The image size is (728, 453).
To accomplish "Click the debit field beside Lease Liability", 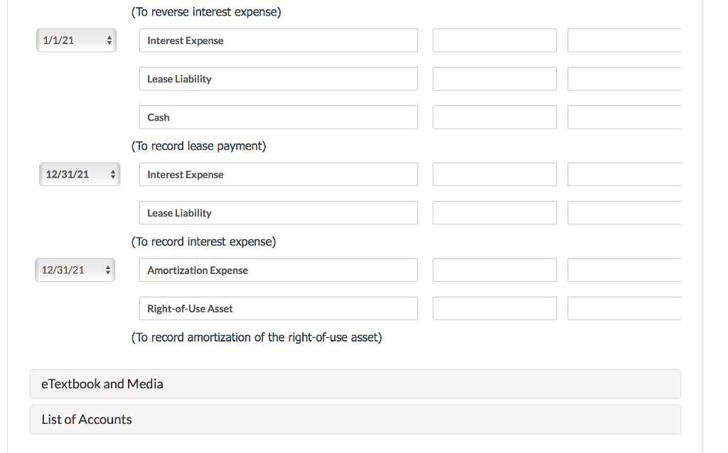I will click(493, 79).
